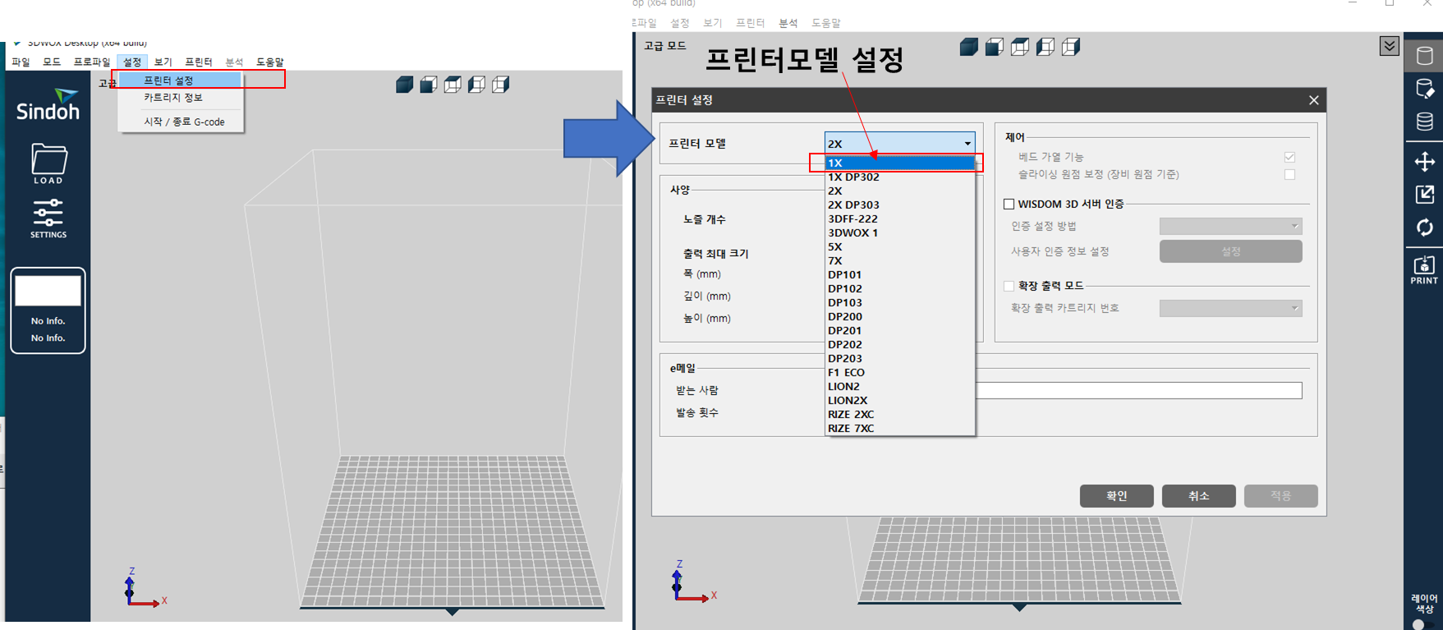Activate the four-arrow Move tool
1443x630 pixels.
click(x=1424, y=162)
